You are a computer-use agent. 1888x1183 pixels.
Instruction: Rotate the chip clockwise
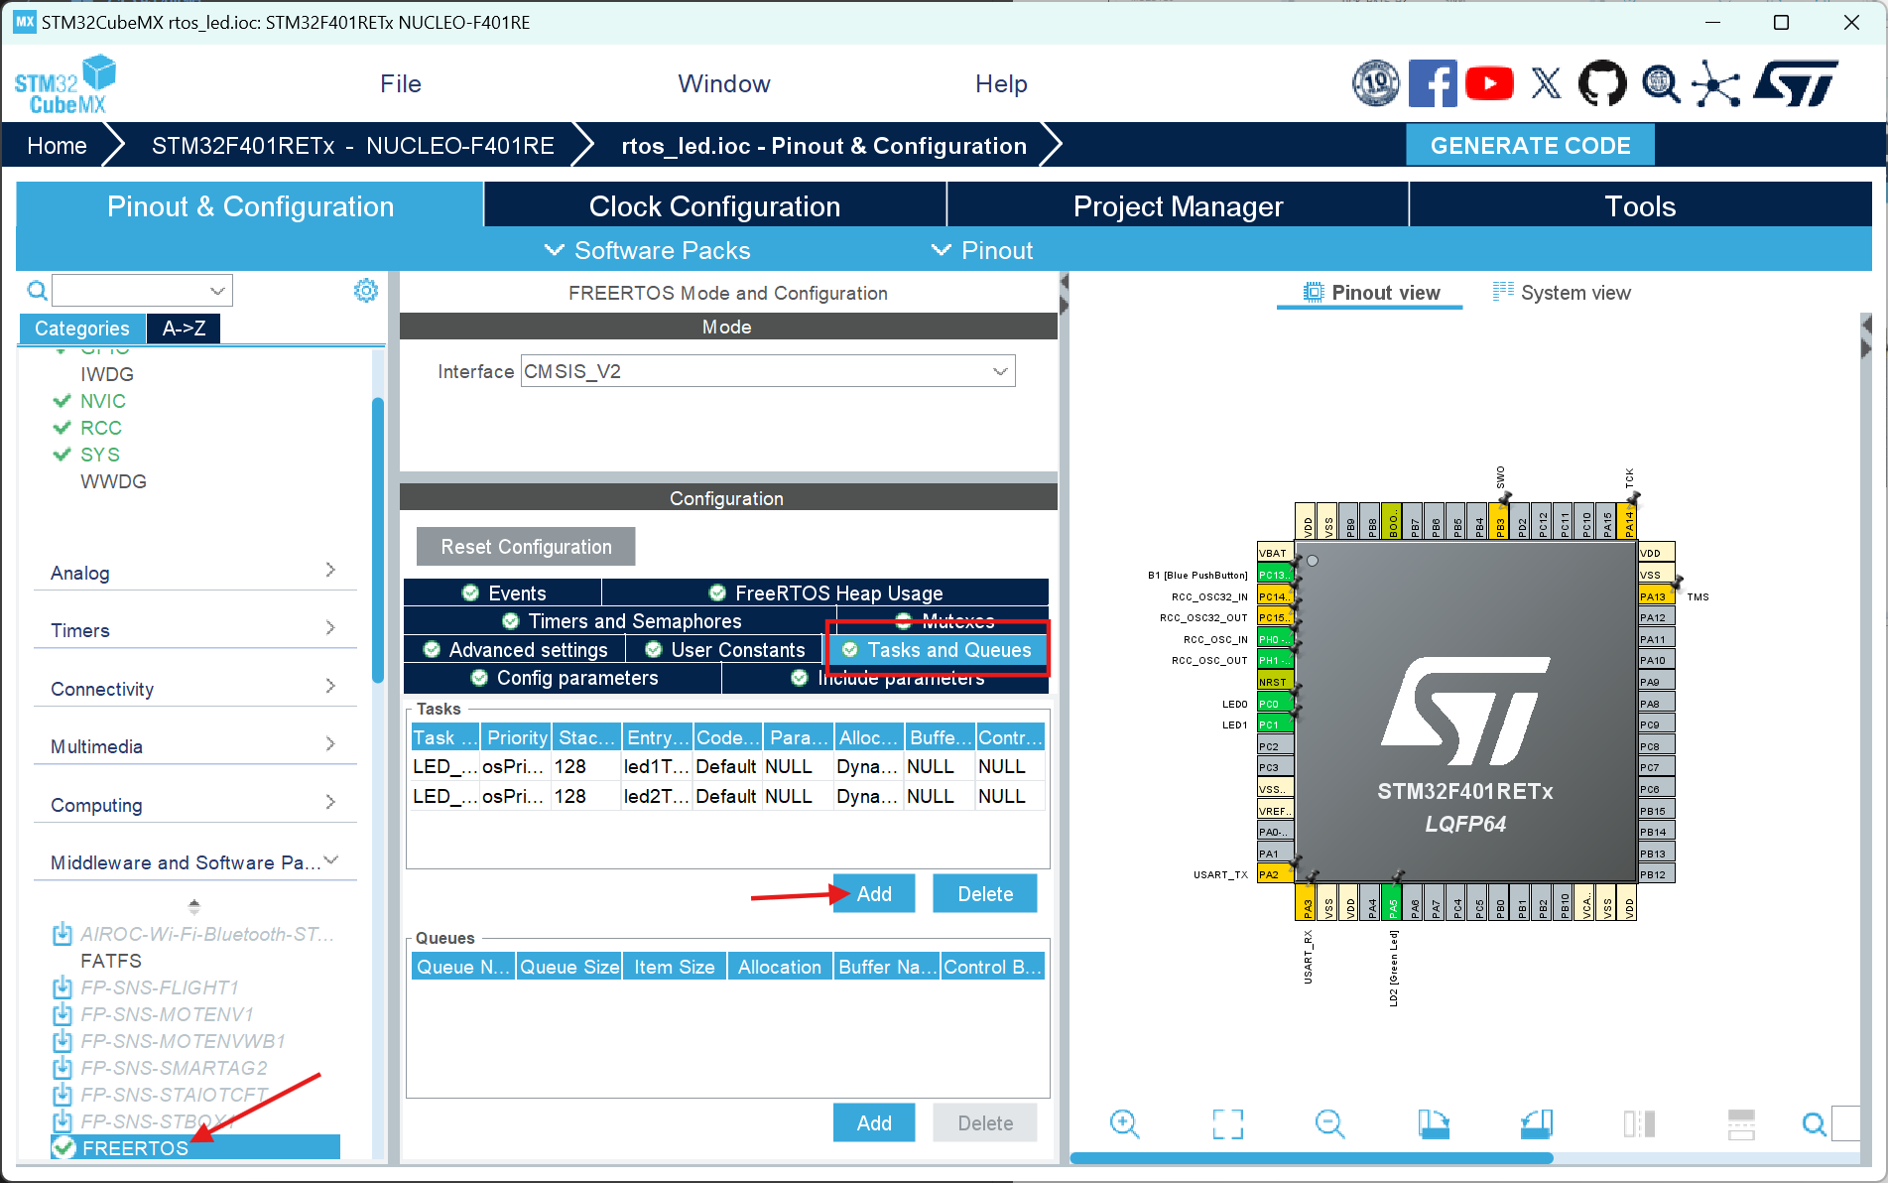click(1434, 1124)
